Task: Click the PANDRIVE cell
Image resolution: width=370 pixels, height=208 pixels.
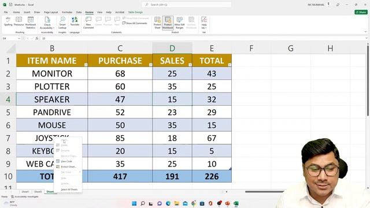Action: point(52,112)
